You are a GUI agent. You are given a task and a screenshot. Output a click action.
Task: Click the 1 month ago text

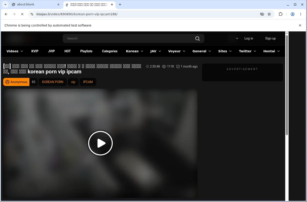[189, 66]
